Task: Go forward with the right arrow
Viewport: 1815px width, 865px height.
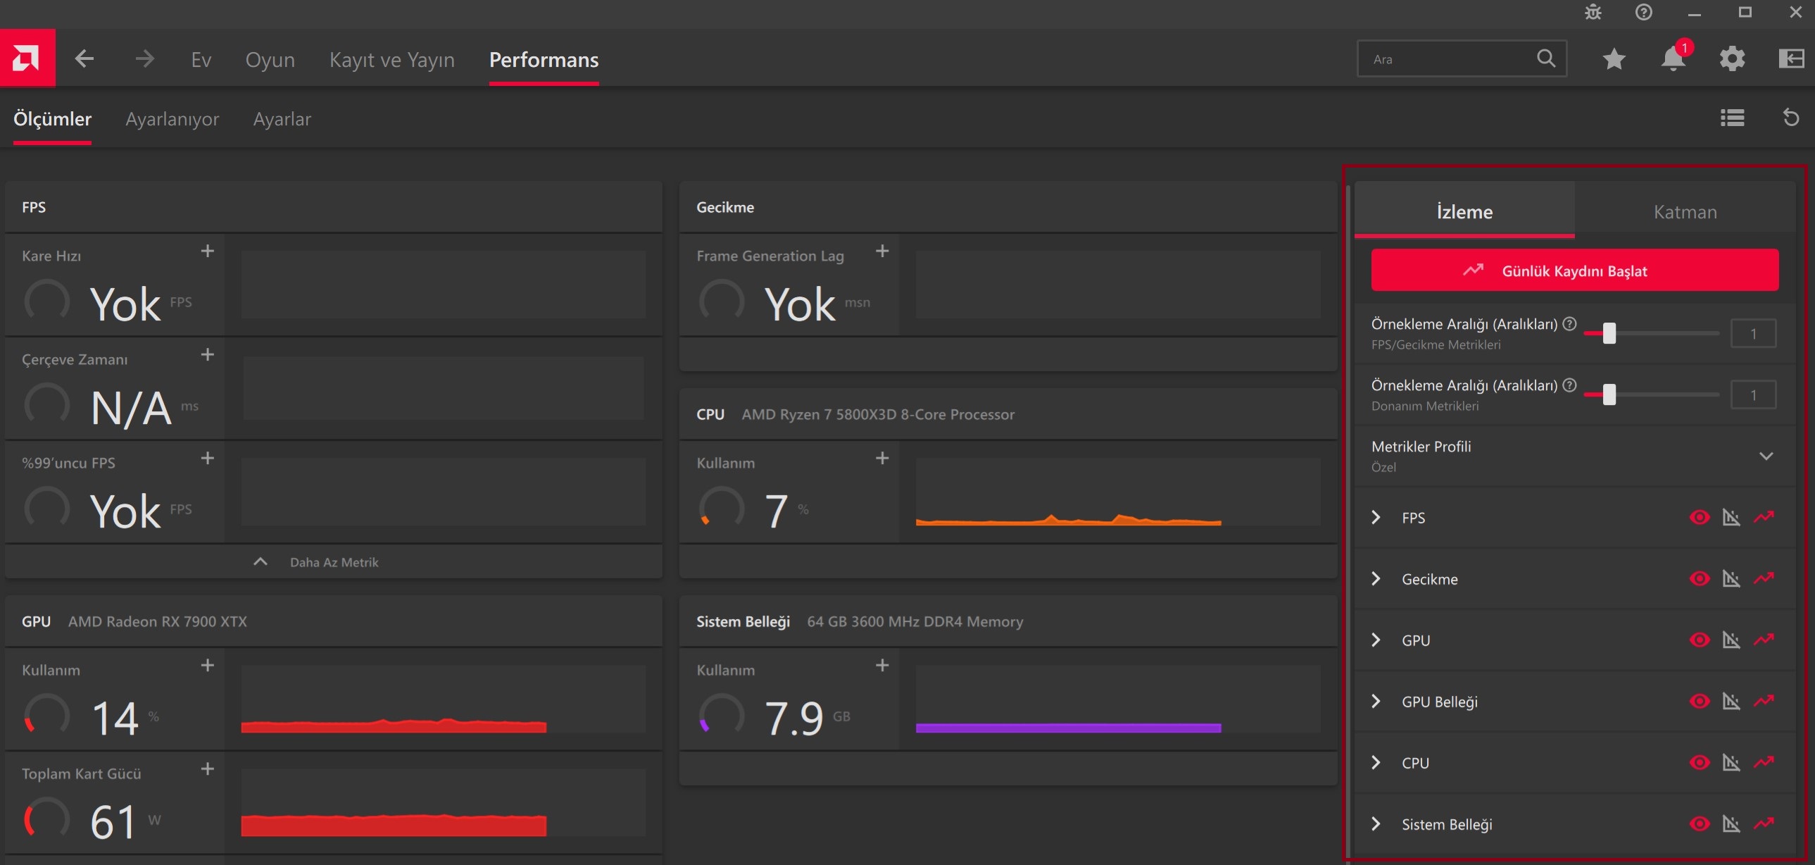Action: pos(144,58)
